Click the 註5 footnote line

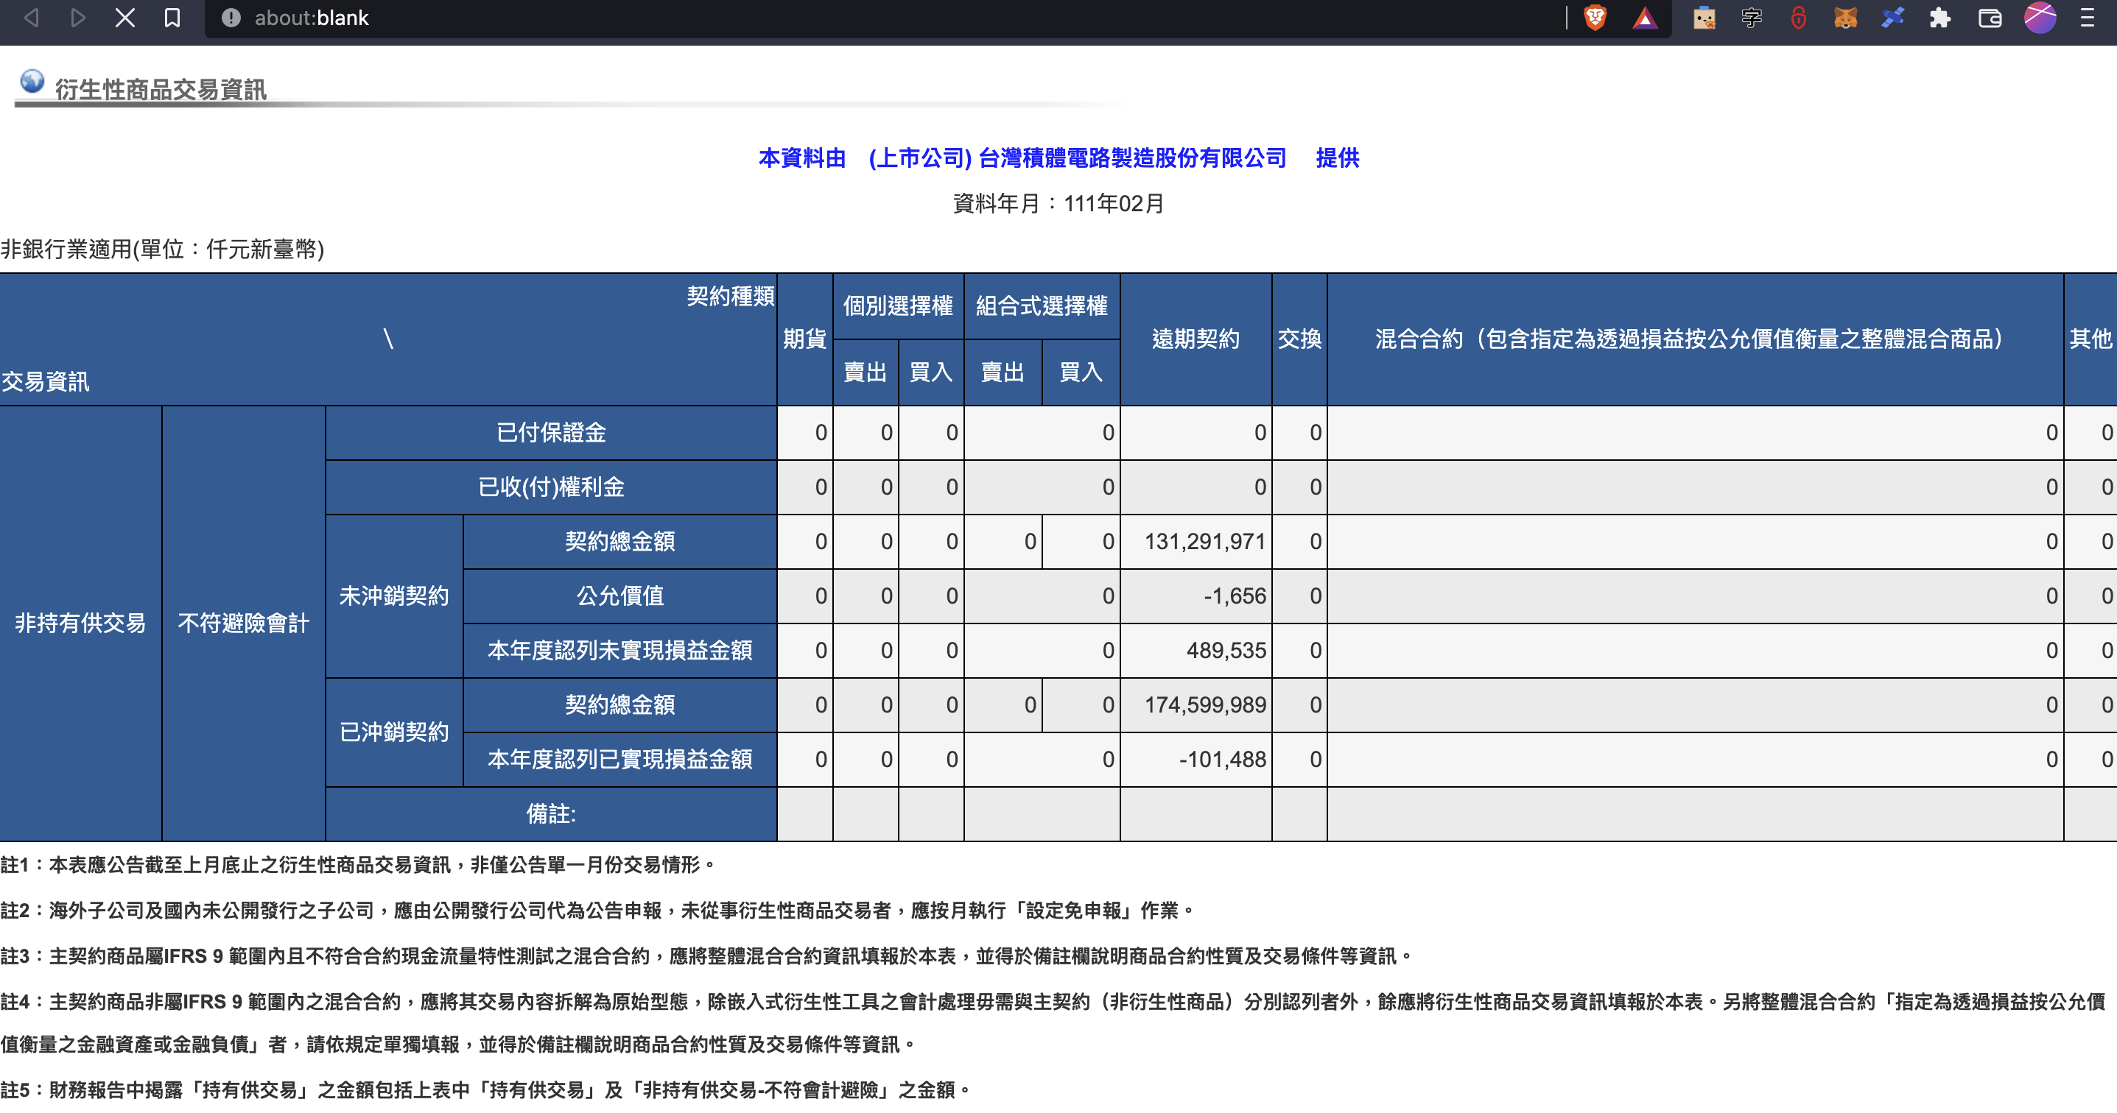click(485, 1090)
